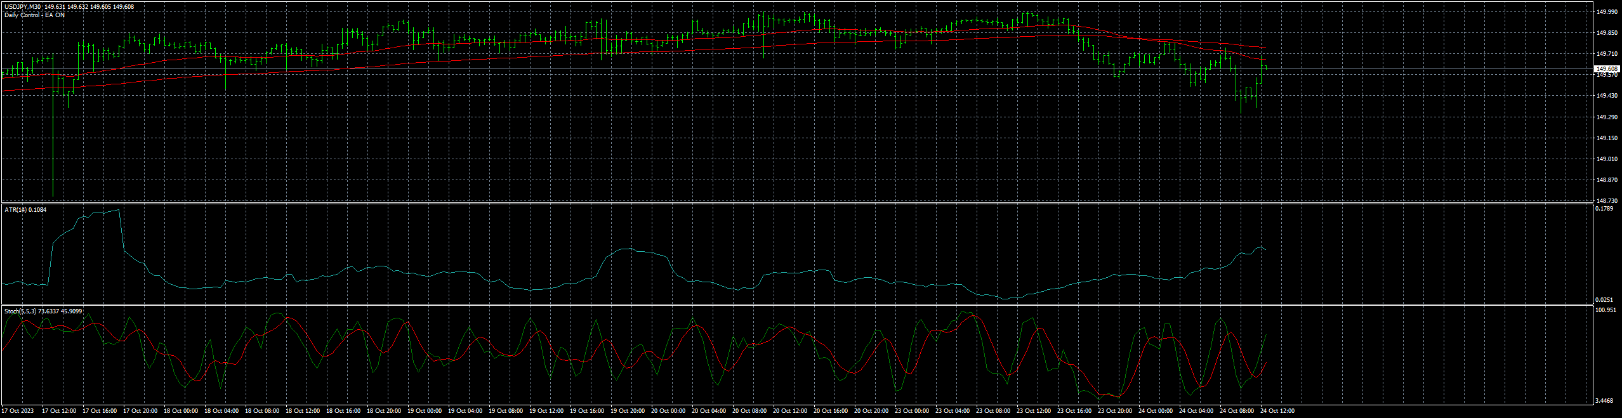Click the '18 Oct 16:00' time label

343,411
